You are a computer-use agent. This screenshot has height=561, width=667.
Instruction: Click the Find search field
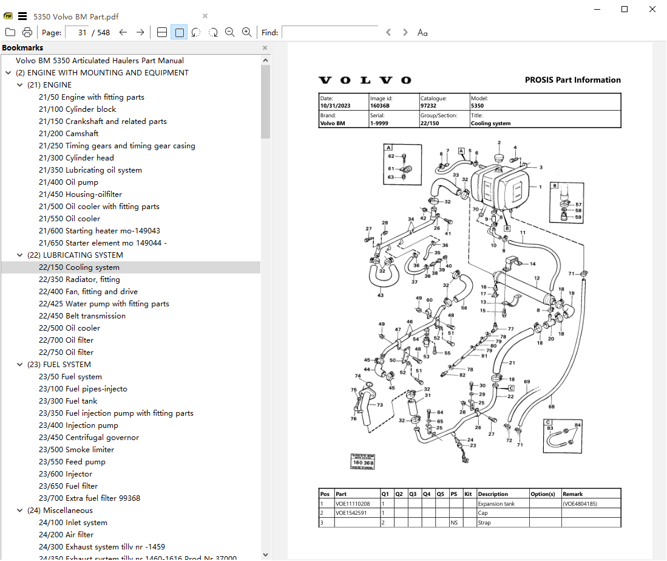tap(330, 32)
